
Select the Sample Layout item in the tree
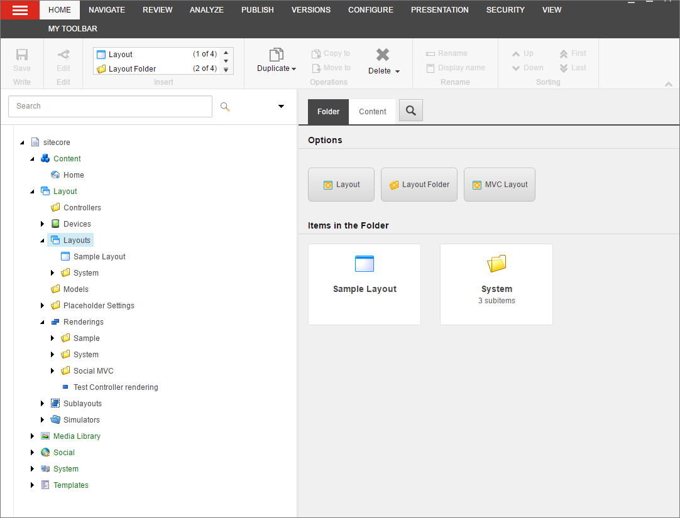pos(99,256)
